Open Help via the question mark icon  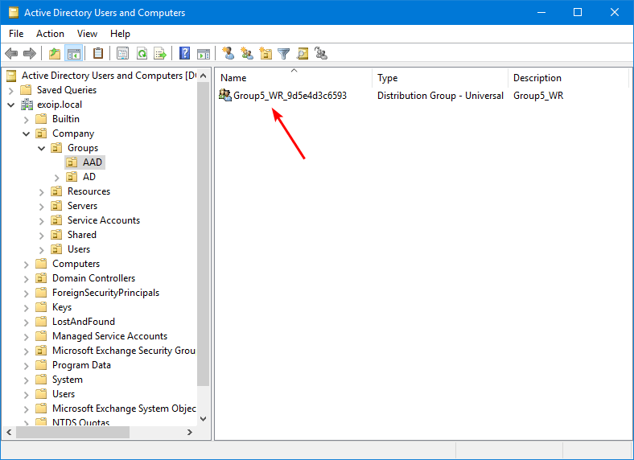(x=184, y=54)
